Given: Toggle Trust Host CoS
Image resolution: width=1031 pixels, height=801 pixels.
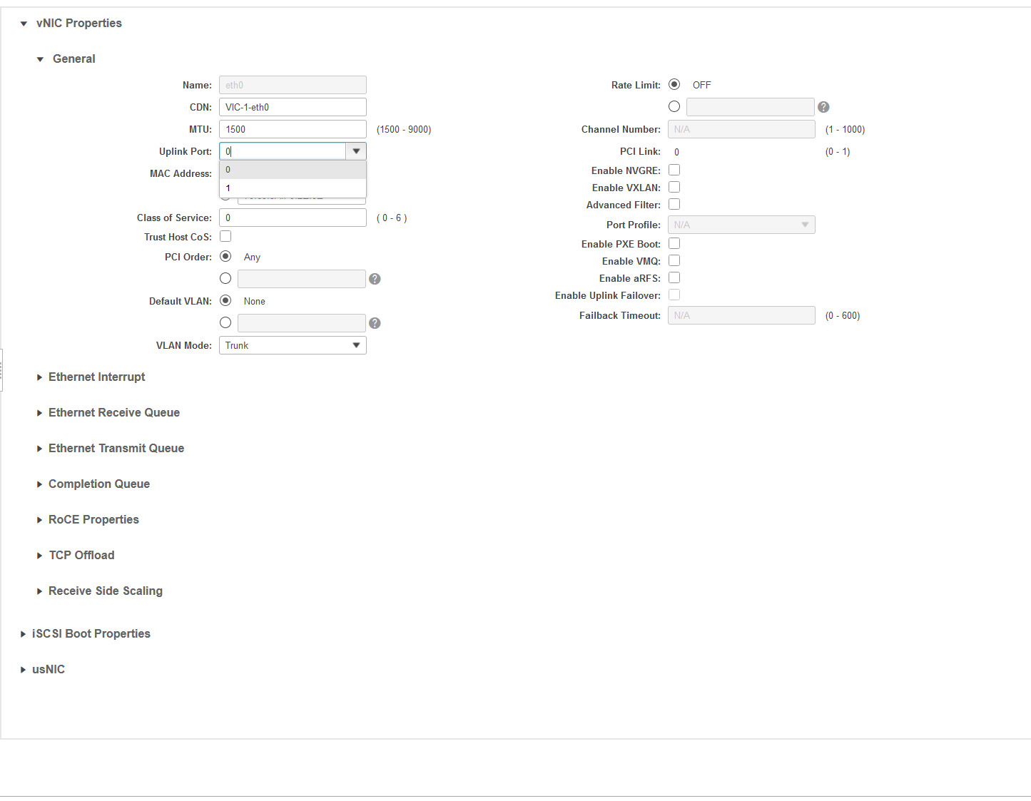Looking at the screenshot, I should tap(225, 235).
